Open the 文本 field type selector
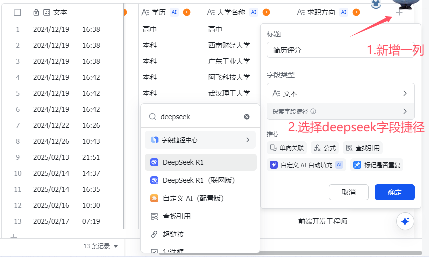The height and width of the screenshot is (257, 429). [x=341, y=93]
